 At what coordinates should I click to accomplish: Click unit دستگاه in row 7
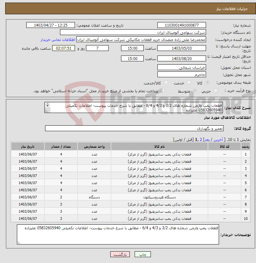(94, 197)
